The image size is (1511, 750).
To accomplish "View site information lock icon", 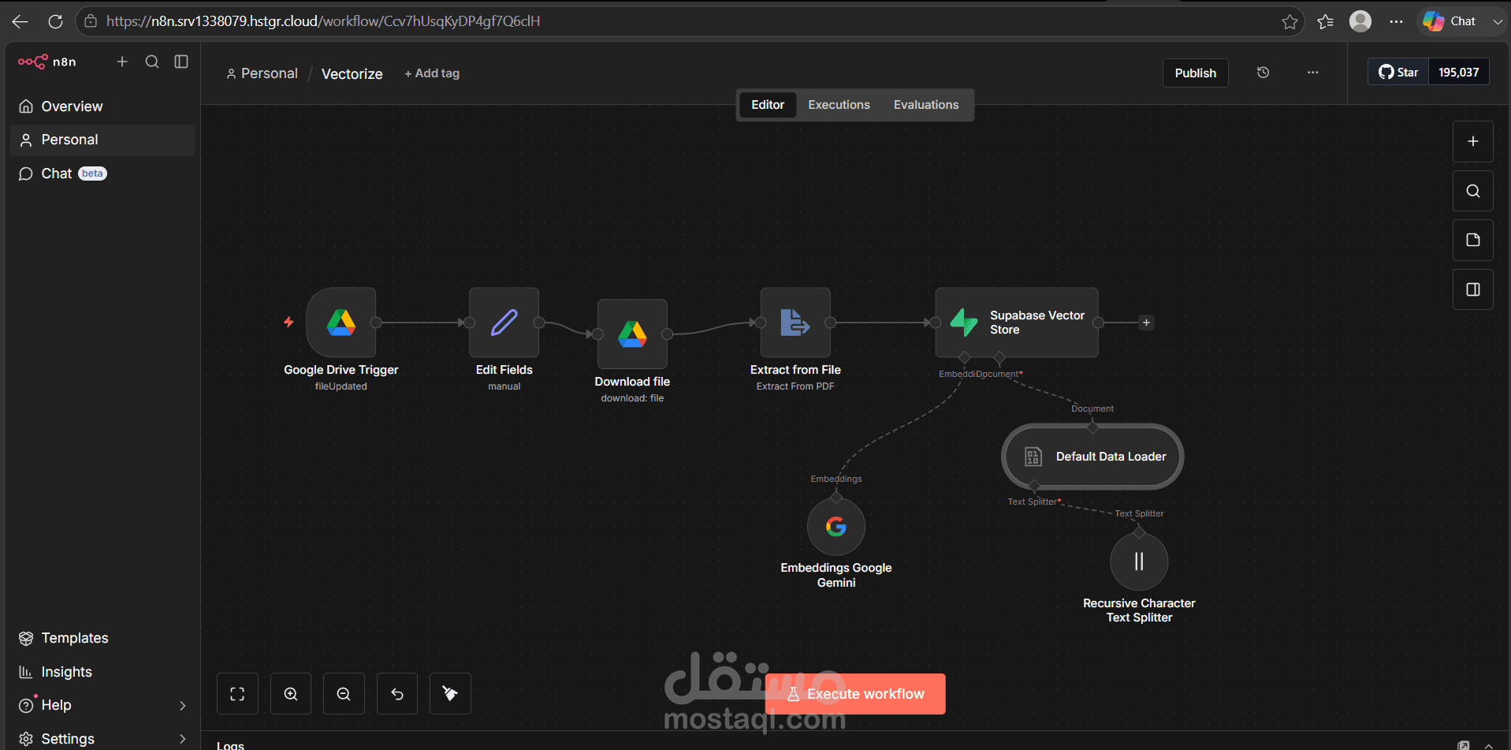I will pyautogui.click(x=91, y=21).
